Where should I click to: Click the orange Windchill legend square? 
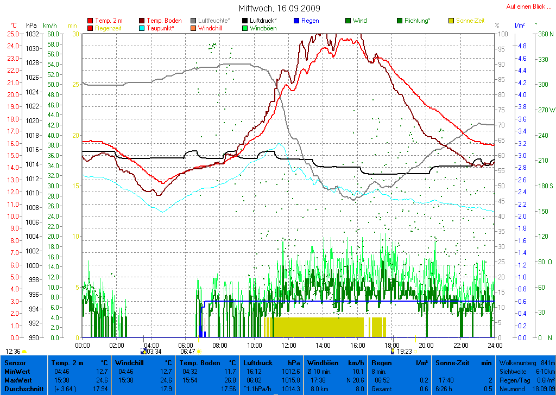tap(194, 28)
